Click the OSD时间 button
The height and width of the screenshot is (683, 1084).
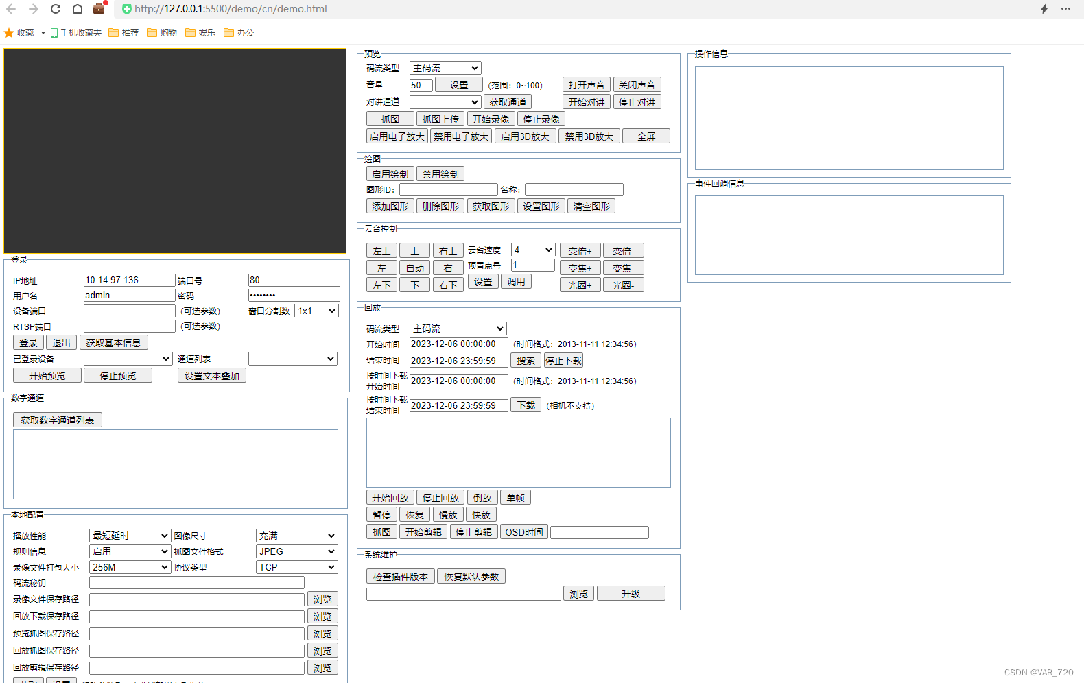523,531
